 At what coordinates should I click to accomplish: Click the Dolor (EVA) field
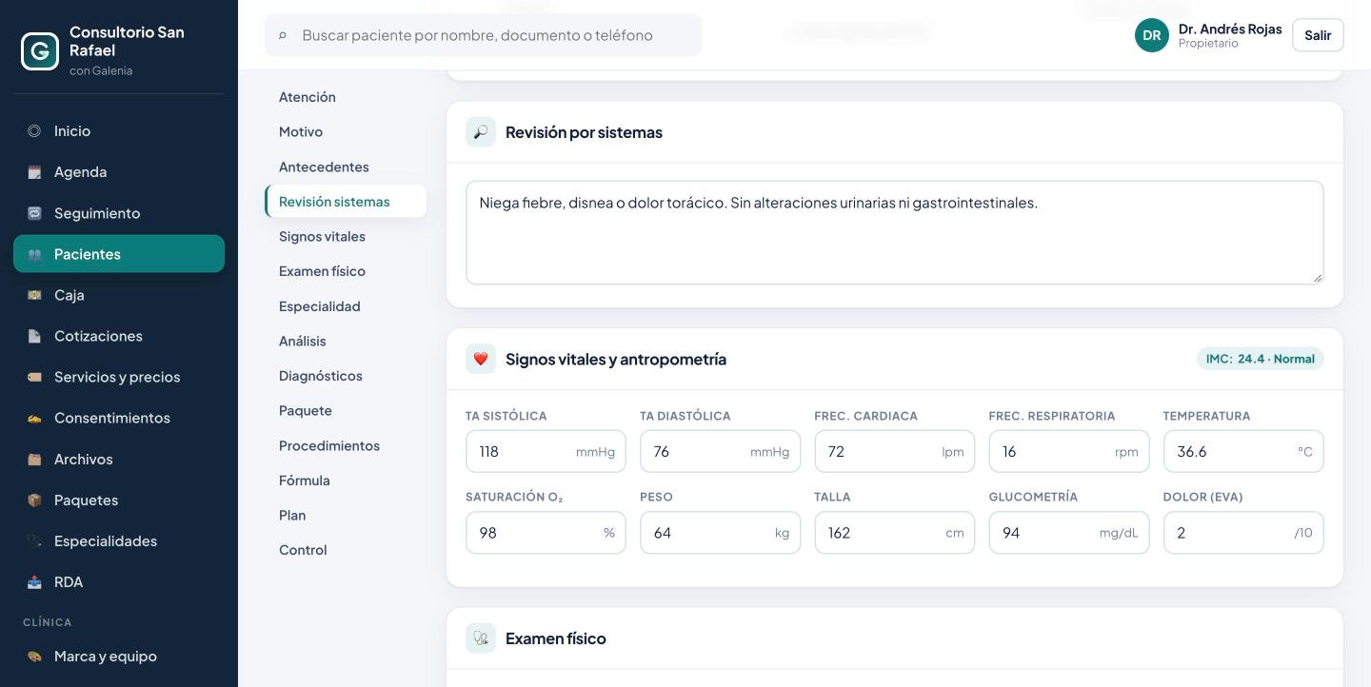coord(1243,533)
